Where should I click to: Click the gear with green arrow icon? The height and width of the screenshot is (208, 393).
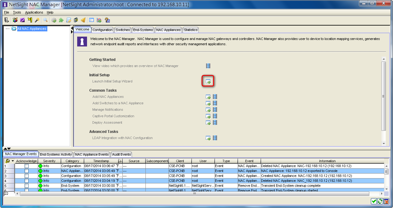click(54, 20)
